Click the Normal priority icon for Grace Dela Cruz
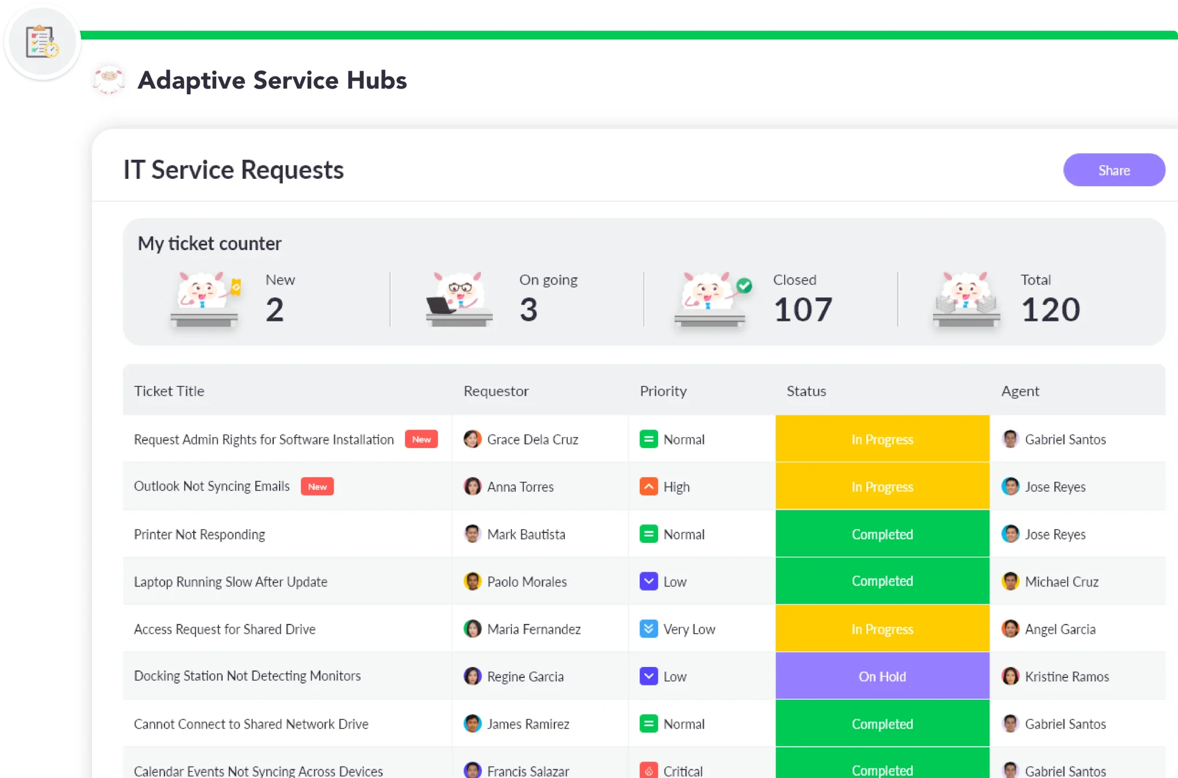The image size is (1178, 778). pyautogui.click(x=648, y=439)
